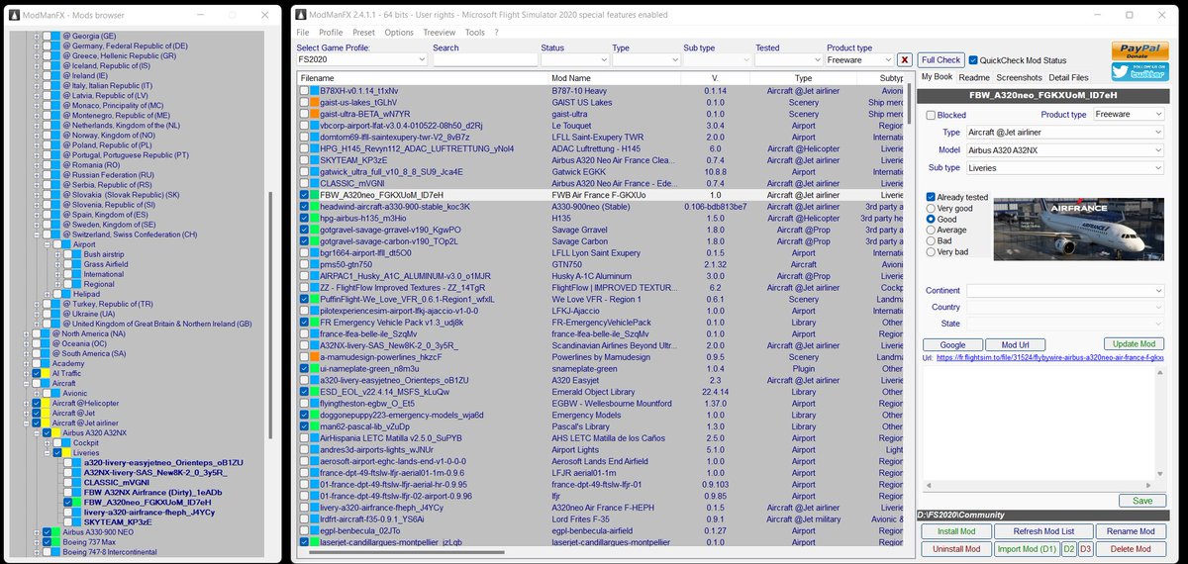Switch to the Screenshots tab
The height and width of the screenshot is (564, 1188).
coord(1019,77)
